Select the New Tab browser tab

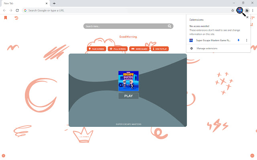coord(25,3)
